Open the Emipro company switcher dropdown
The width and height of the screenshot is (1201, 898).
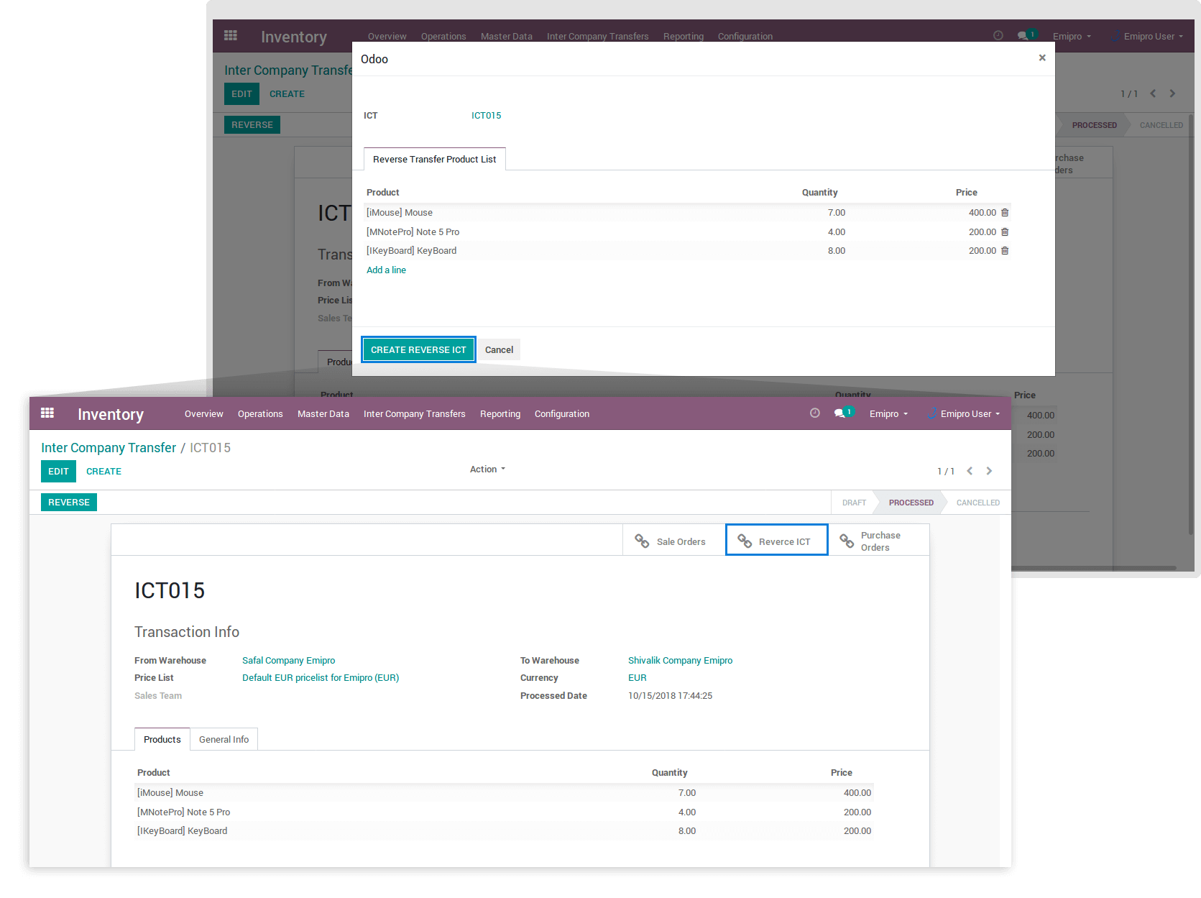(x=888, y=414)
